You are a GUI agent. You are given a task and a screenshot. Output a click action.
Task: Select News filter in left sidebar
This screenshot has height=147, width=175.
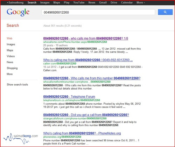pyautogui.click(x=10, y=62)
